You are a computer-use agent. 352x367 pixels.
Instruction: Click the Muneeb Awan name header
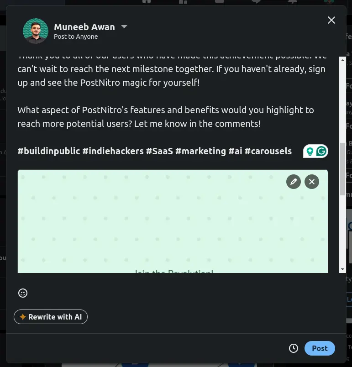coord(84,26)
